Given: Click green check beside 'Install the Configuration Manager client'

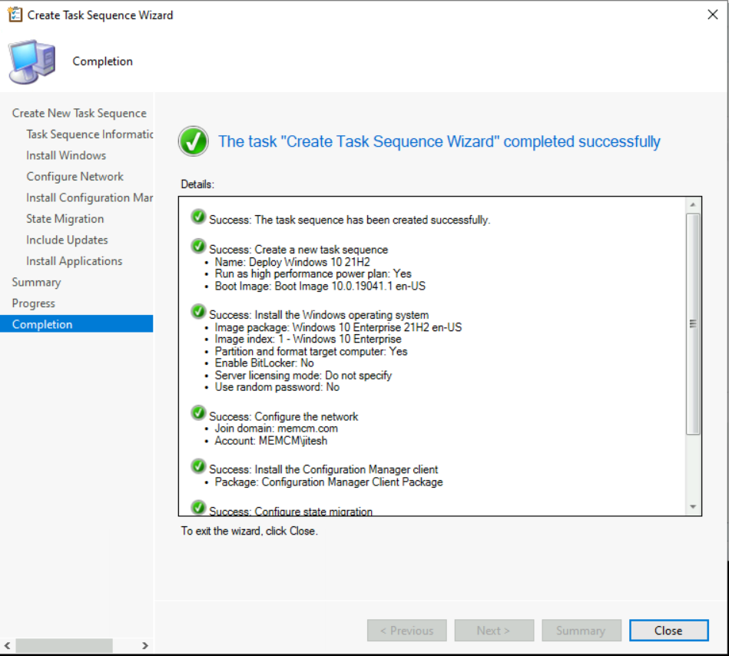Looking at the screenshot, I should [198, 465].
